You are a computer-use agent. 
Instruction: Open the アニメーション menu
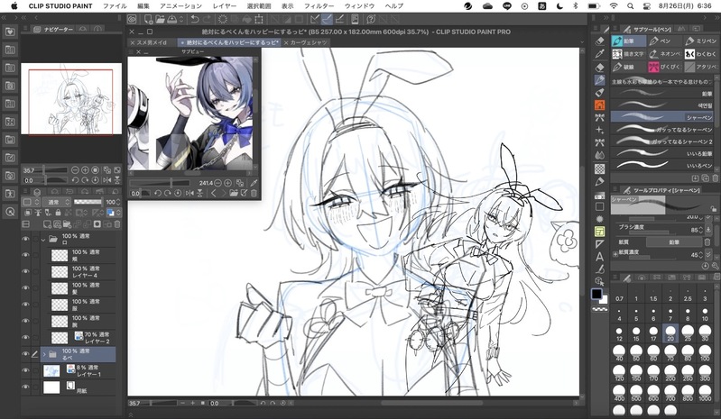click(x=180, y=6)
